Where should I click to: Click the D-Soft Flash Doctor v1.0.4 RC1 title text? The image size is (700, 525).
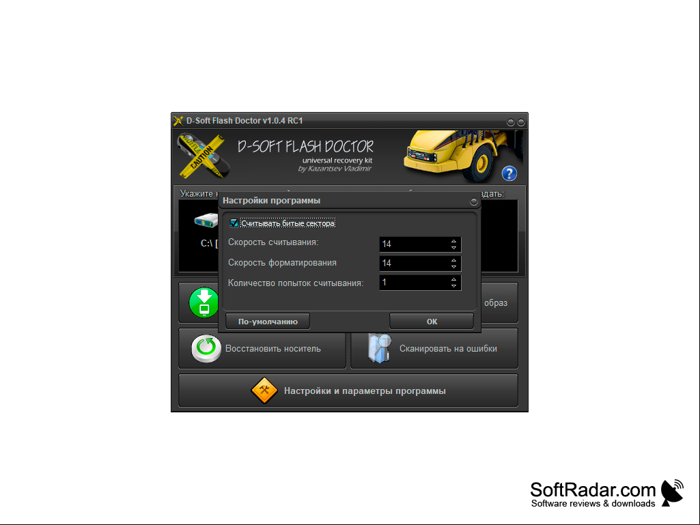pyautogui.click(x=244, y=121)
